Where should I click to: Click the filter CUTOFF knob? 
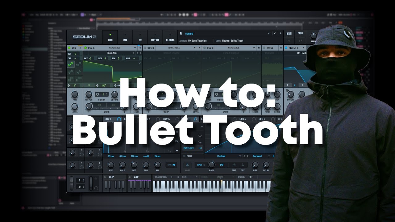pos(290,94)
